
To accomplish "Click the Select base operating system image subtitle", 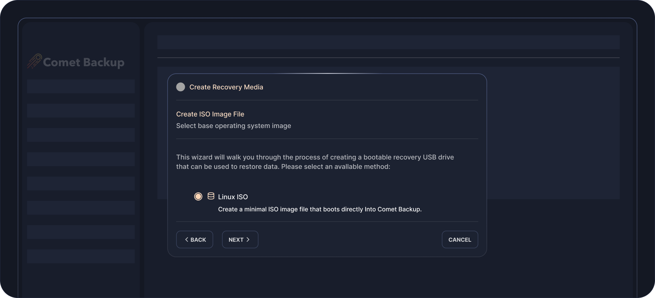I will coord(233,126).
